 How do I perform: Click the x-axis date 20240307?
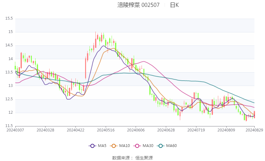[x=15, y=130]
